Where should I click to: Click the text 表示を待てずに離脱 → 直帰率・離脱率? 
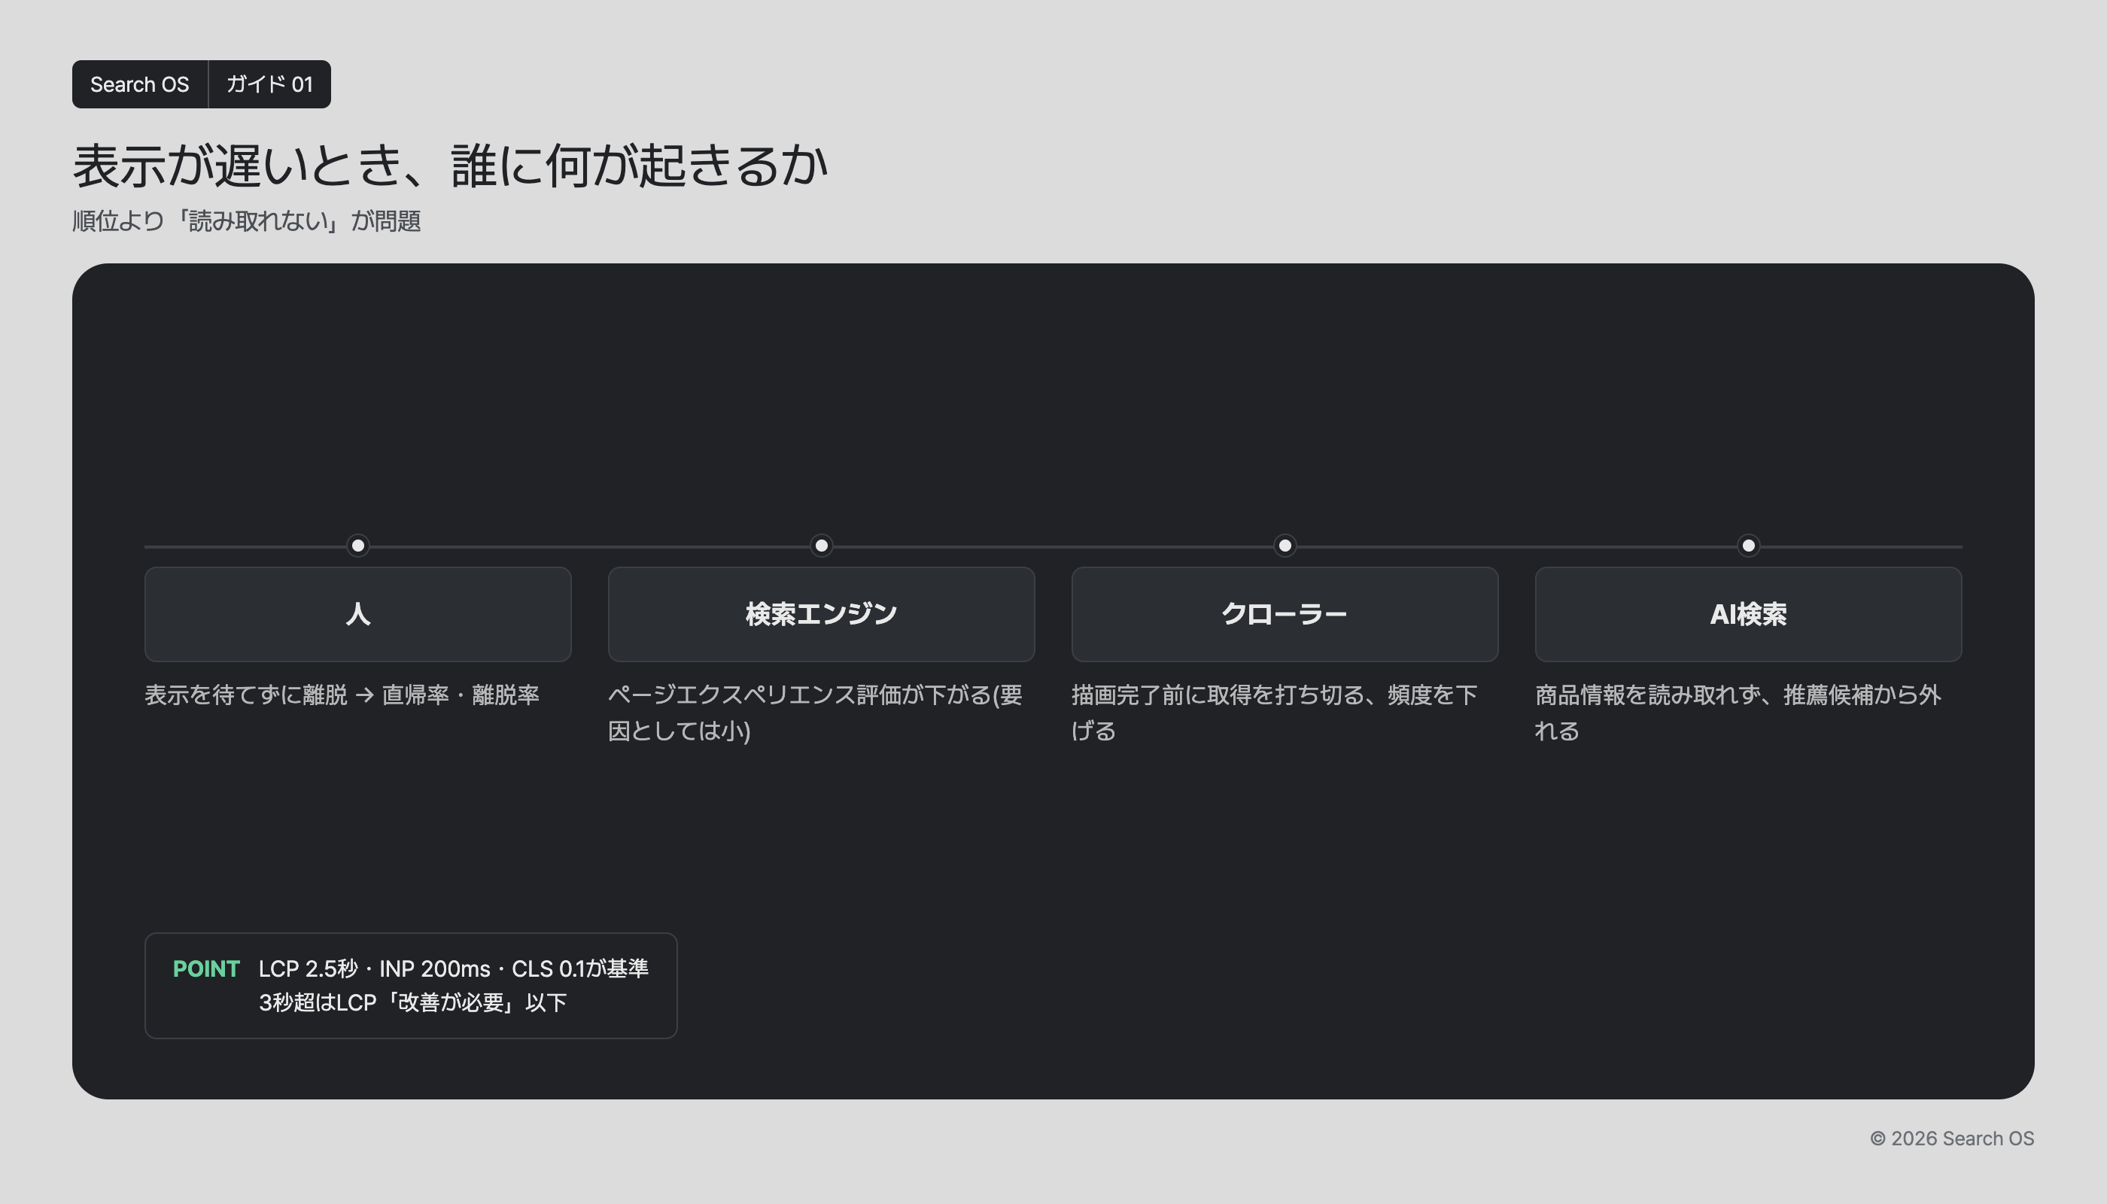[x=342, y=695]
